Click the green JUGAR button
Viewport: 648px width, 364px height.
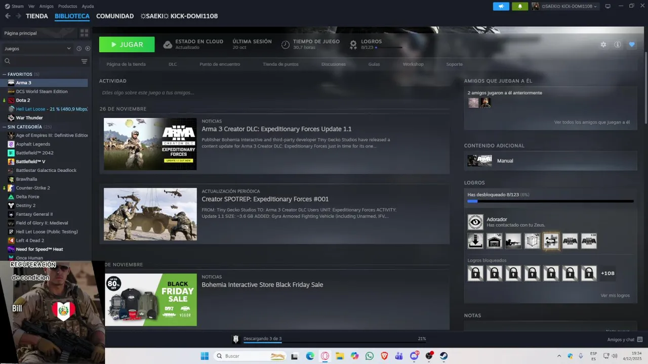[127, 44]
